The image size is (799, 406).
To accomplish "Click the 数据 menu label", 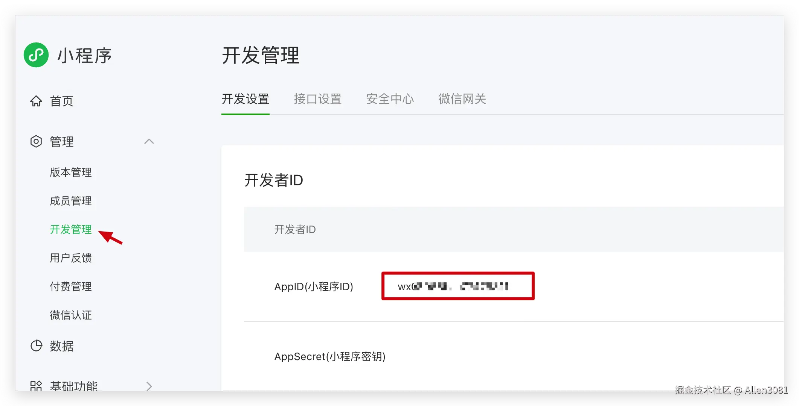I will tap(62, 346).
